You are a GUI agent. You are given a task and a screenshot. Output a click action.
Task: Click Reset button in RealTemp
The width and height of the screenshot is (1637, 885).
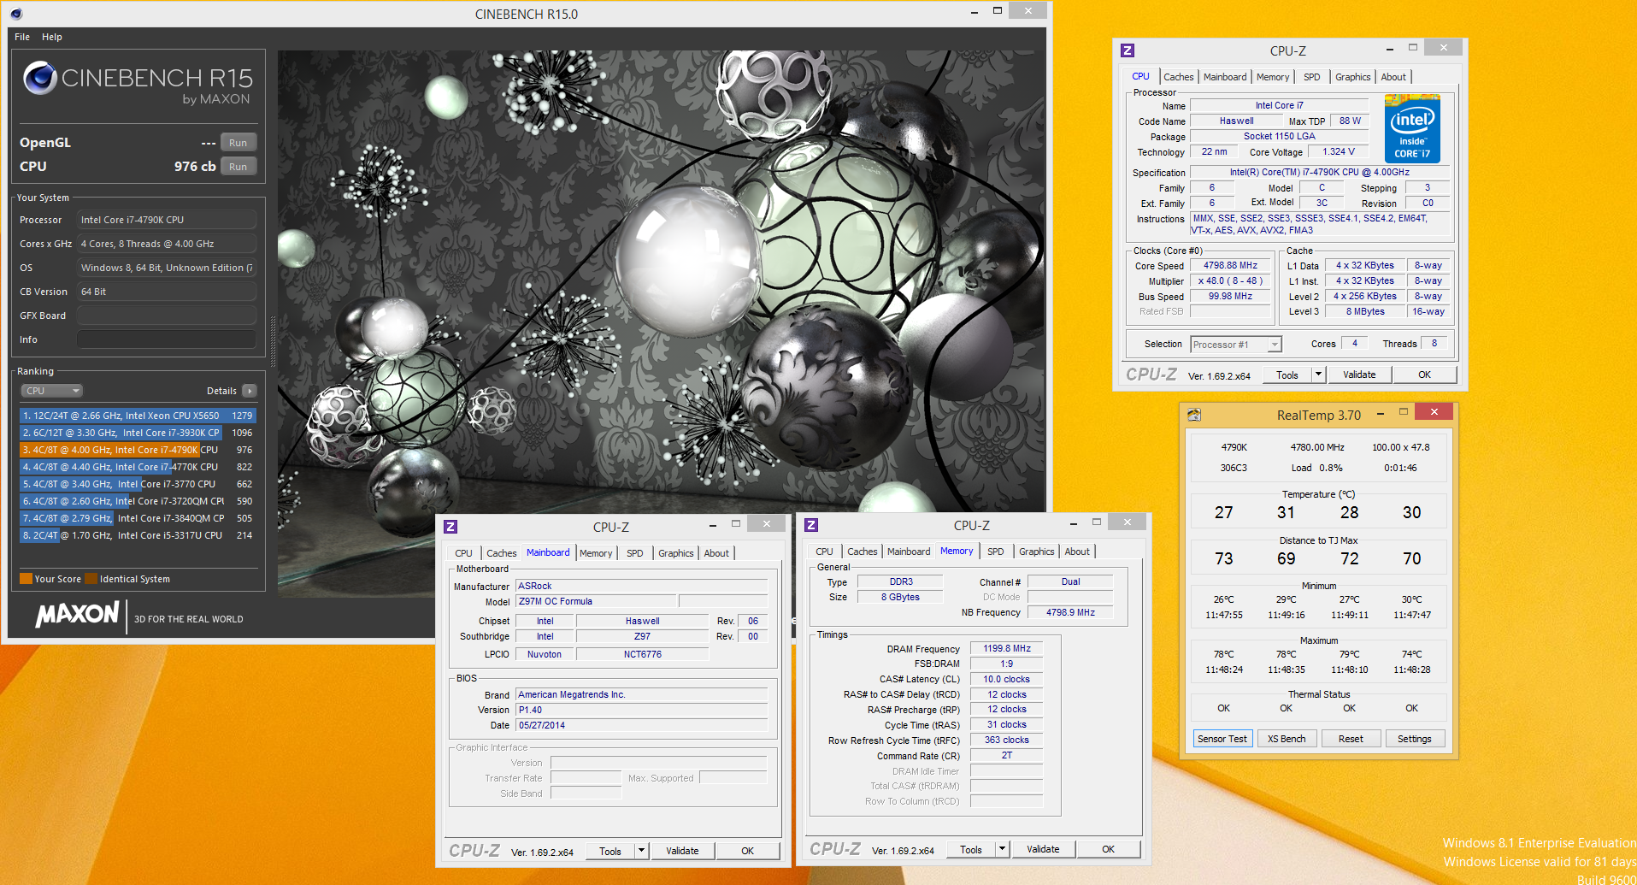coord(1351,739)
